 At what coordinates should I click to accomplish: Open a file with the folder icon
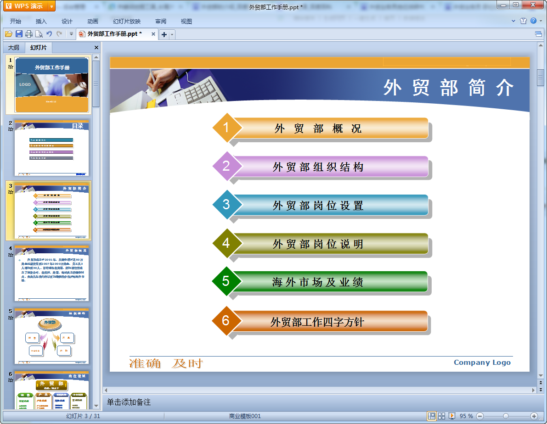pyautogui.click(x=9, y=34)
